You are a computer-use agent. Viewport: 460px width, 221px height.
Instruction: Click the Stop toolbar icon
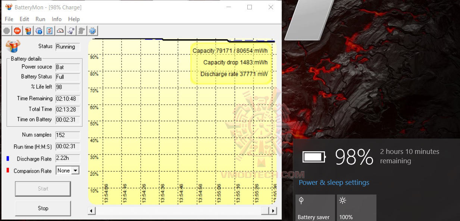[17, 31]
